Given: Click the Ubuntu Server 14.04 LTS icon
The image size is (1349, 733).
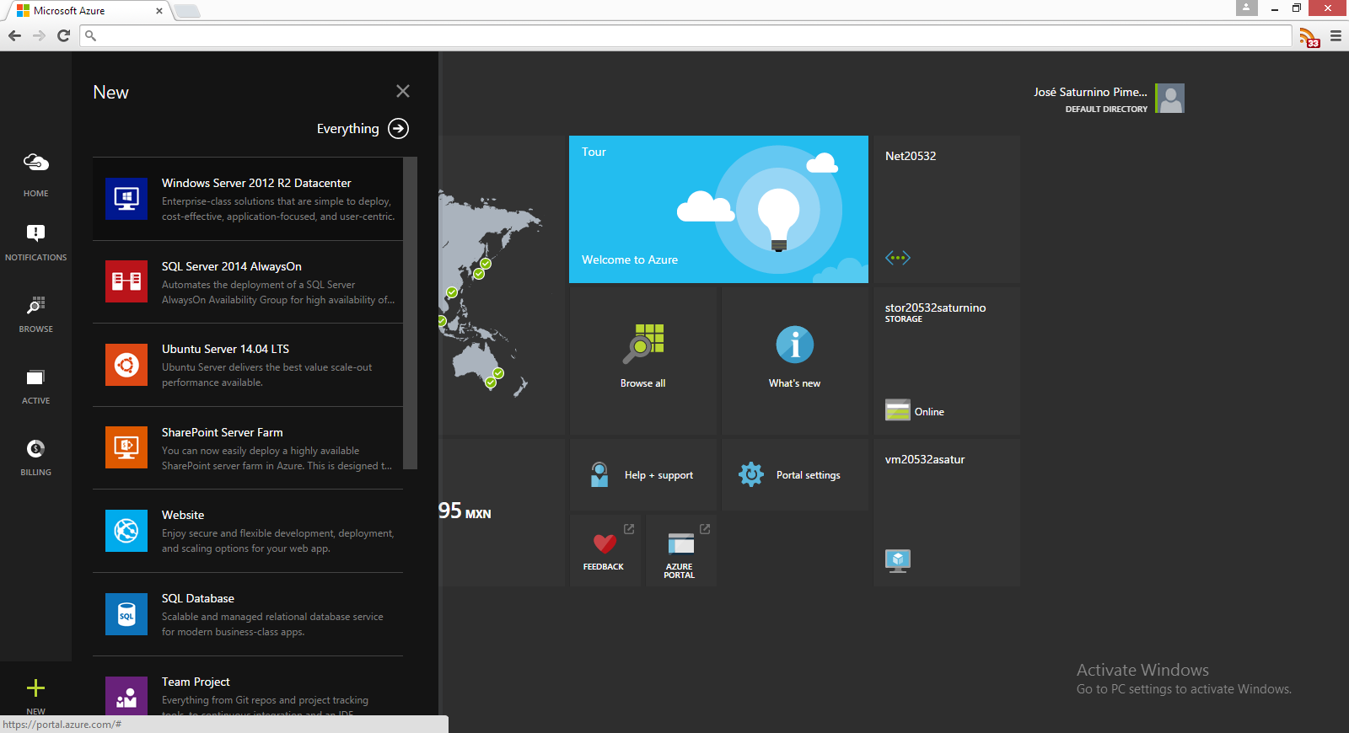Looking at the screenshot, I should tap(126, 365).
